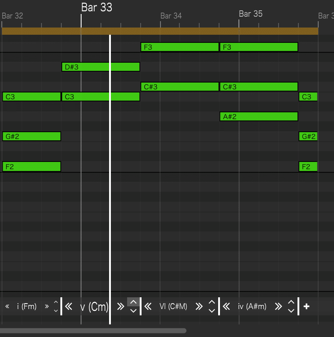334x337 pixels.
Task: Select the C3 note at Bar 32
Action: [x=32, y=97]
